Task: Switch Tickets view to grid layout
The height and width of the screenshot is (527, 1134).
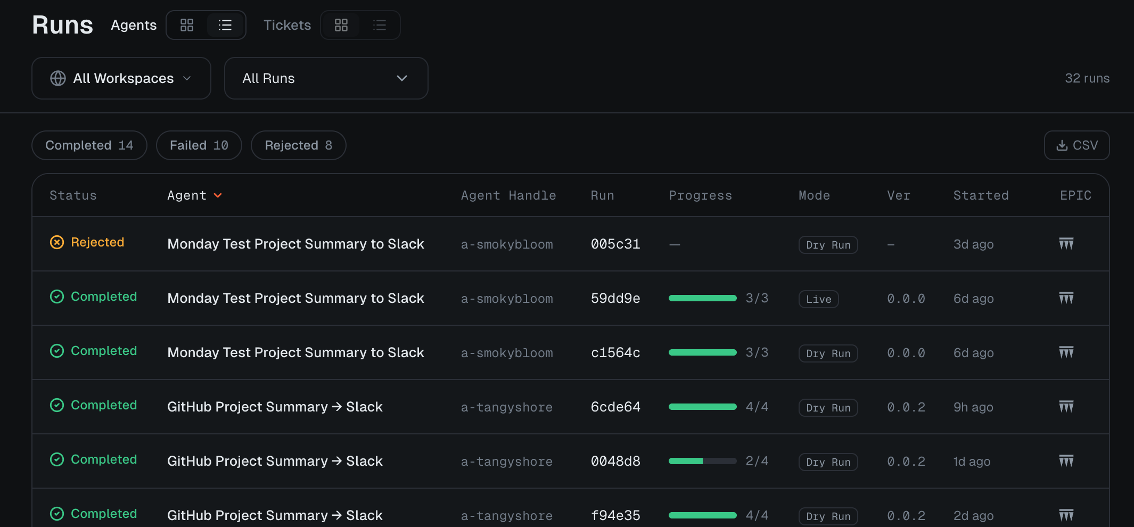Action: pos(341,25)
